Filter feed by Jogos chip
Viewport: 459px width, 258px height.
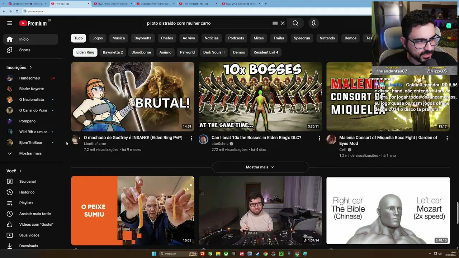coord(98,38)
